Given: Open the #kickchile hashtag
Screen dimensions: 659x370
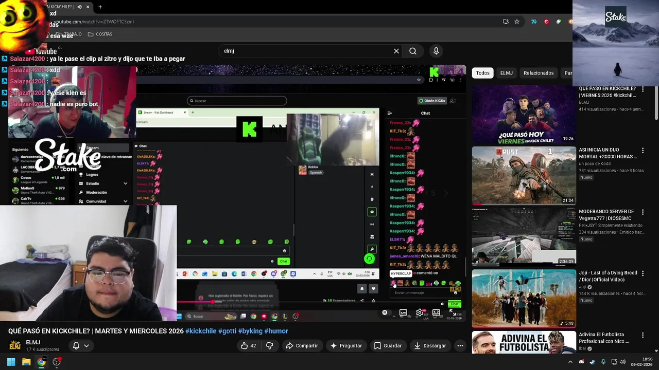Looking at the screenshot, I should coord(201,331).
